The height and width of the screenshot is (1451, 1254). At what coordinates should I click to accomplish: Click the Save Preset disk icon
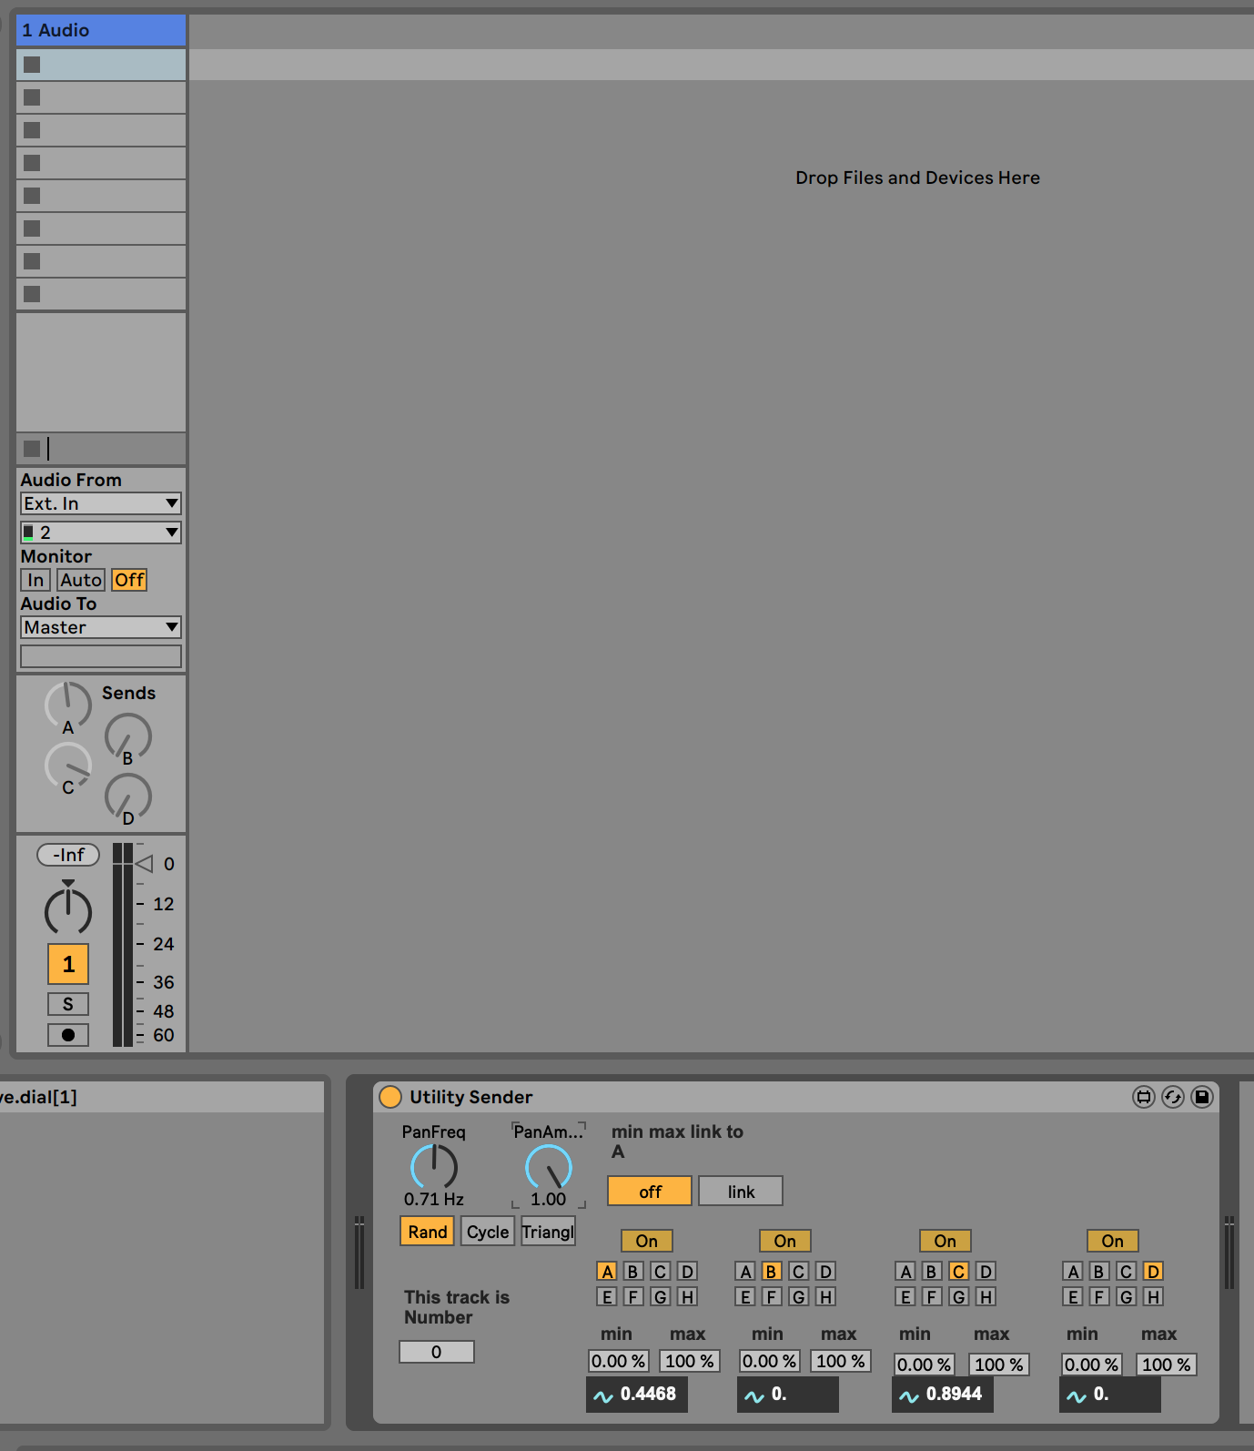[1202, 1097]
